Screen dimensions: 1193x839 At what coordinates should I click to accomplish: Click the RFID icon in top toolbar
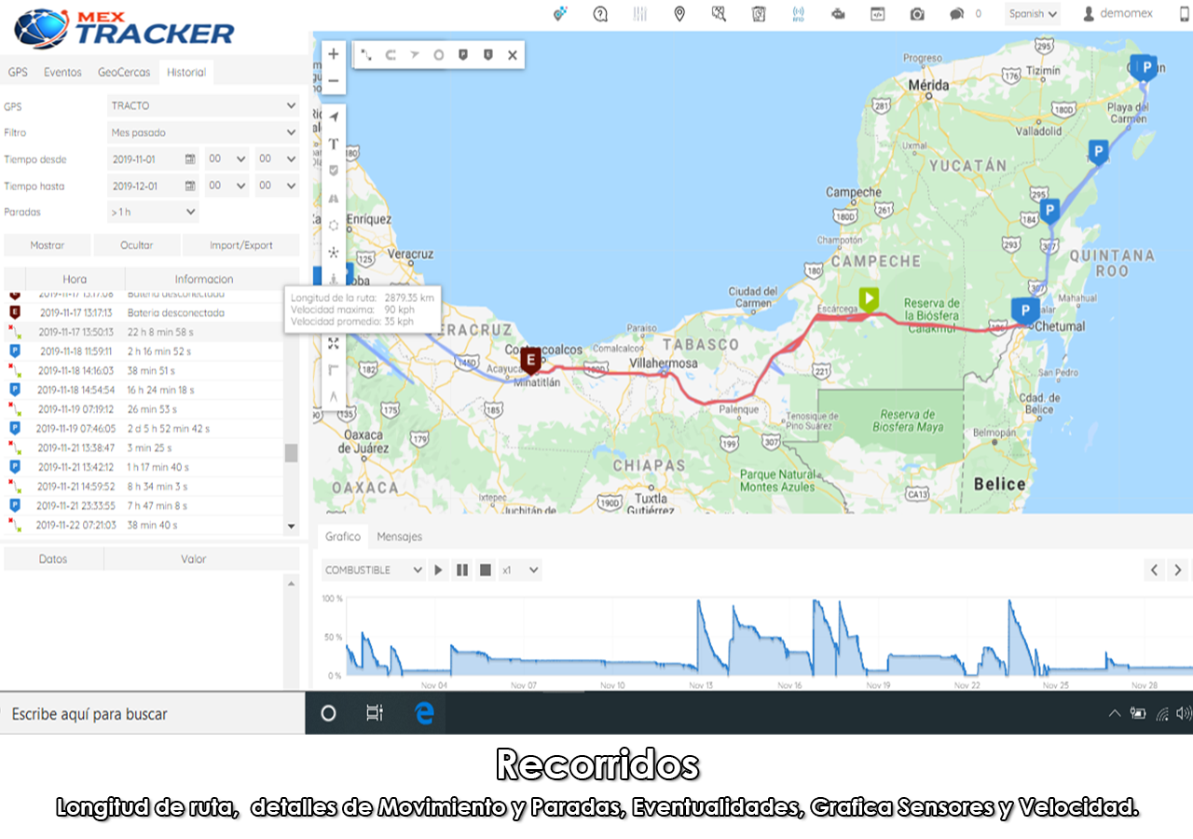point(798,14)
